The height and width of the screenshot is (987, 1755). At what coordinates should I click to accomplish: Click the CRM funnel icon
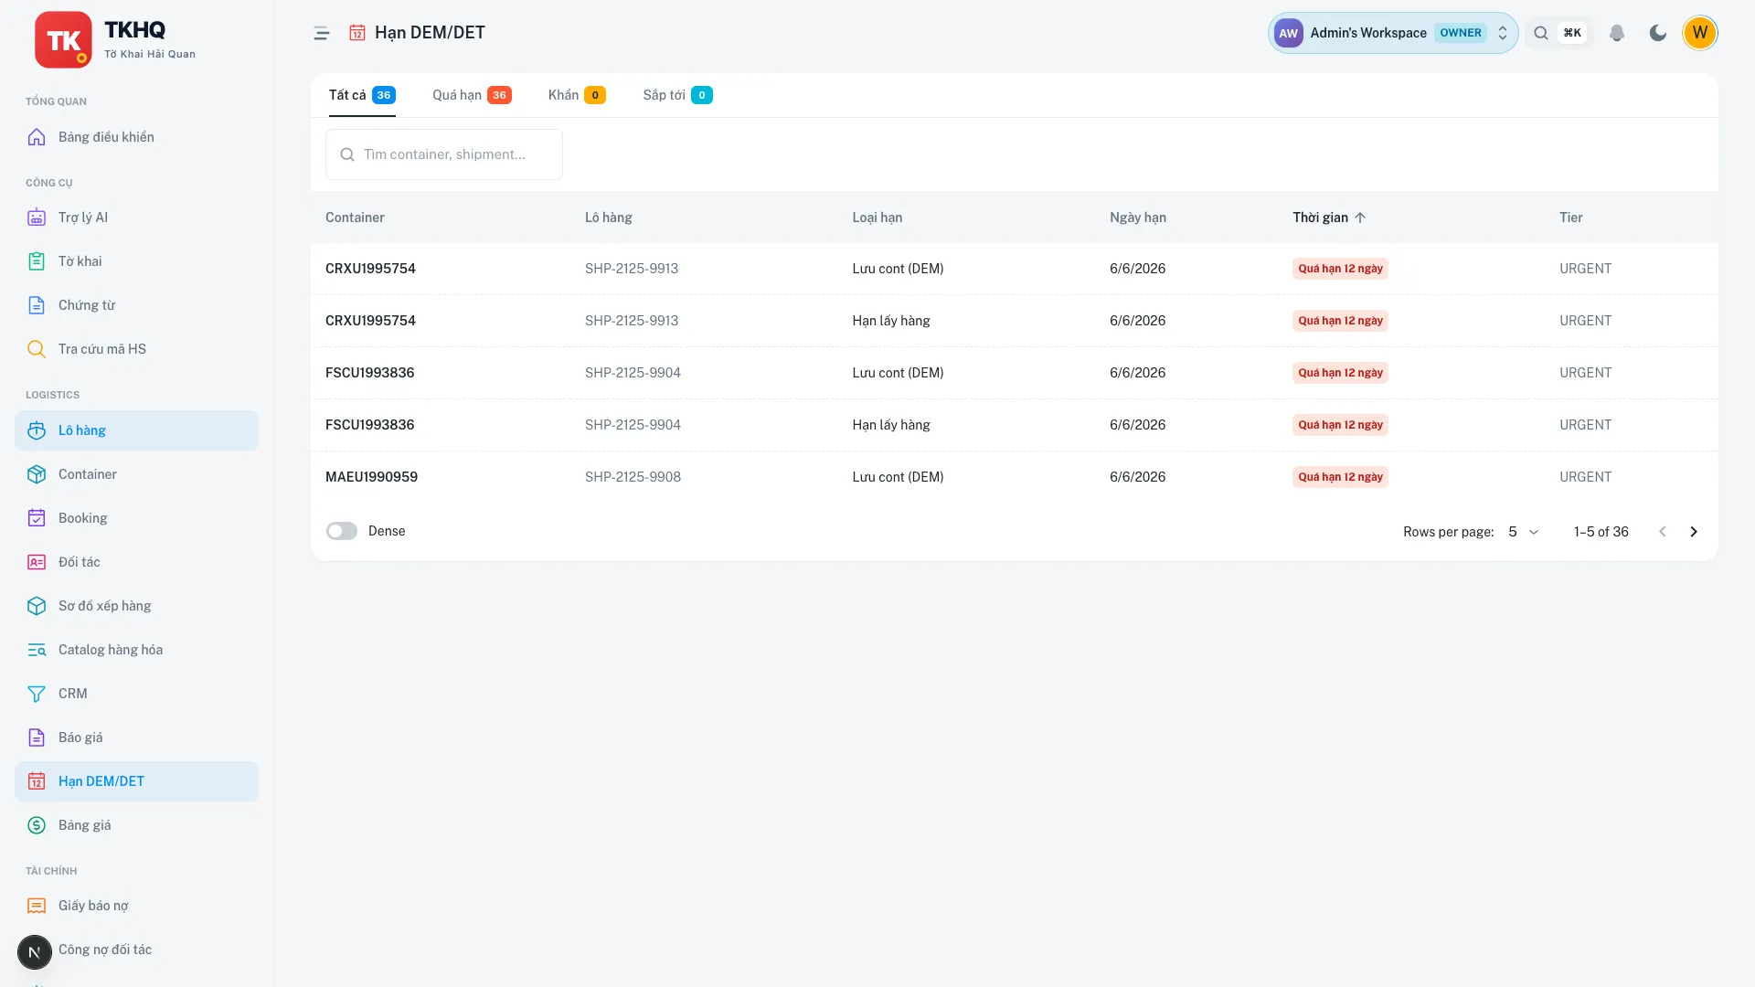coord(37,694)
